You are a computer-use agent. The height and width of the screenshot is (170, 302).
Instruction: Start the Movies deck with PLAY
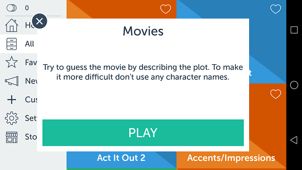(143, 133)
